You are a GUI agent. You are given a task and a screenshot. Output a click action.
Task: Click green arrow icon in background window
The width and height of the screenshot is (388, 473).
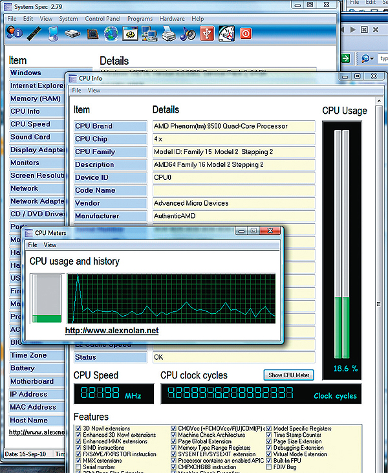[x=345, y=58]
